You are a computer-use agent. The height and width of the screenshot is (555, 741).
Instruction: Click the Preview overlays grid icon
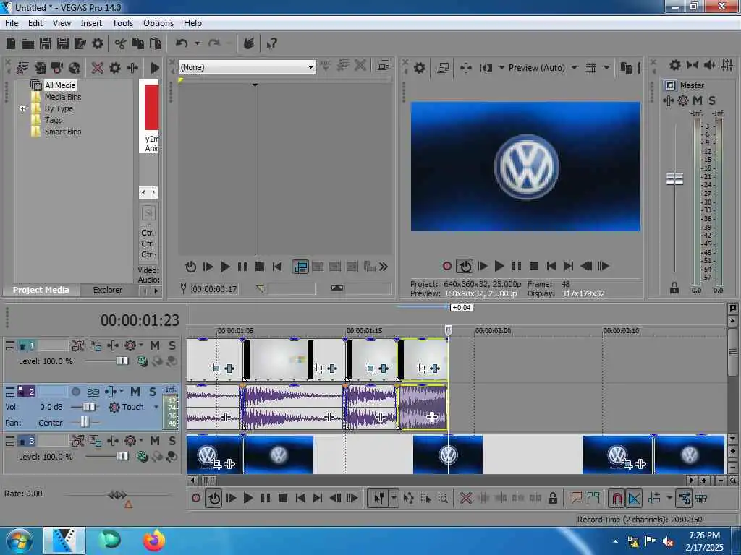click(590, 68)
